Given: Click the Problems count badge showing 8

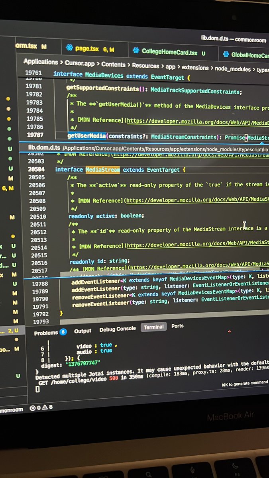Looking at the screenshot, I should [x=63, y=332].
